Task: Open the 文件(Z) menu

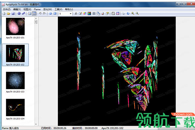Action: (x=7, y=9)
